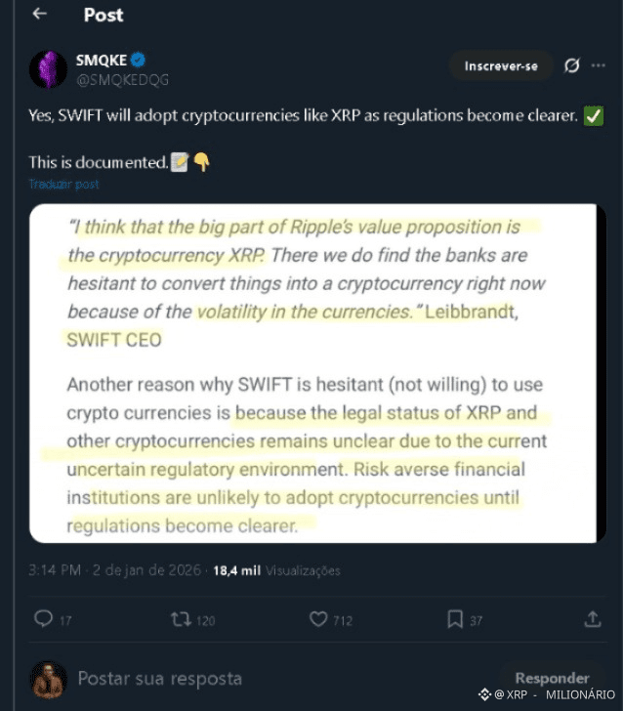This screenshot has height=711, width=623.
Task: Click the share upload icon
Action: coord(592,618)
